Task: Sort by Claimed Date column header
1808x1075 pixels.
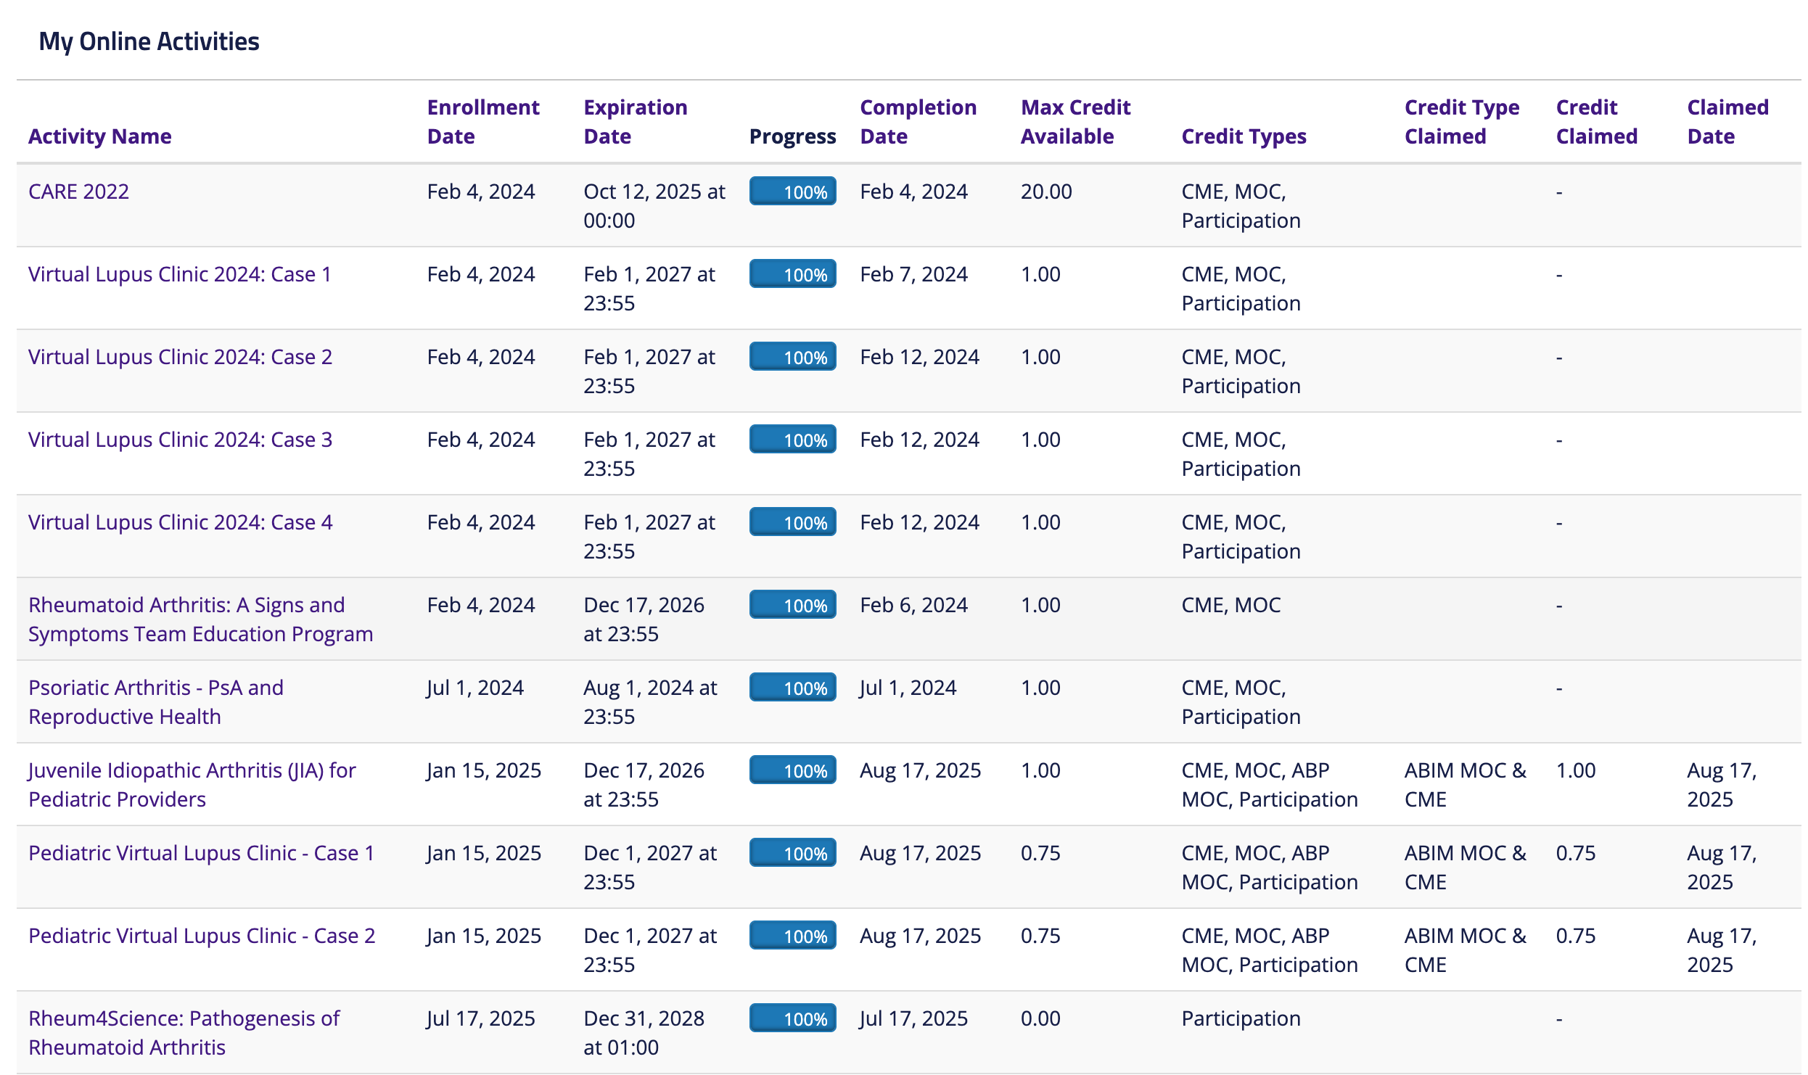Action: tap(1728, 122)
